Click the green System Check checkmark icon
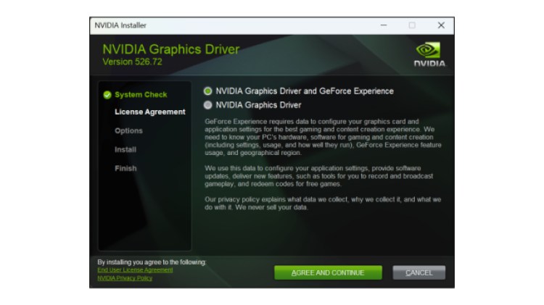544x305 pixels. (x=107, y=94)
